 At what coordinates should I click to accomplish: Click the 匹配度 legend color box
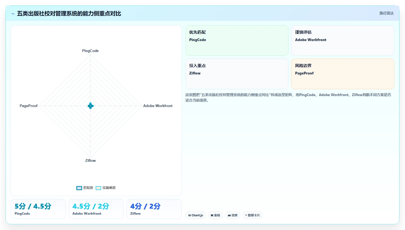point(79,188)
